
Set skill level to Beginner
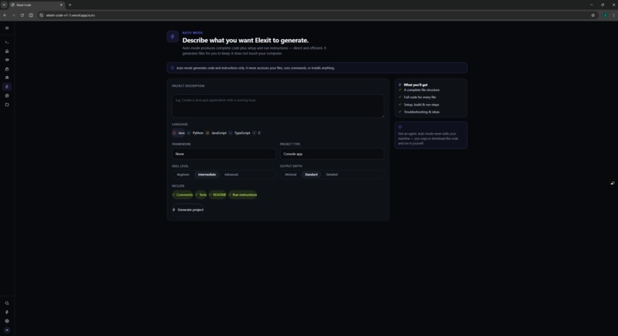(x=183, y=175)
